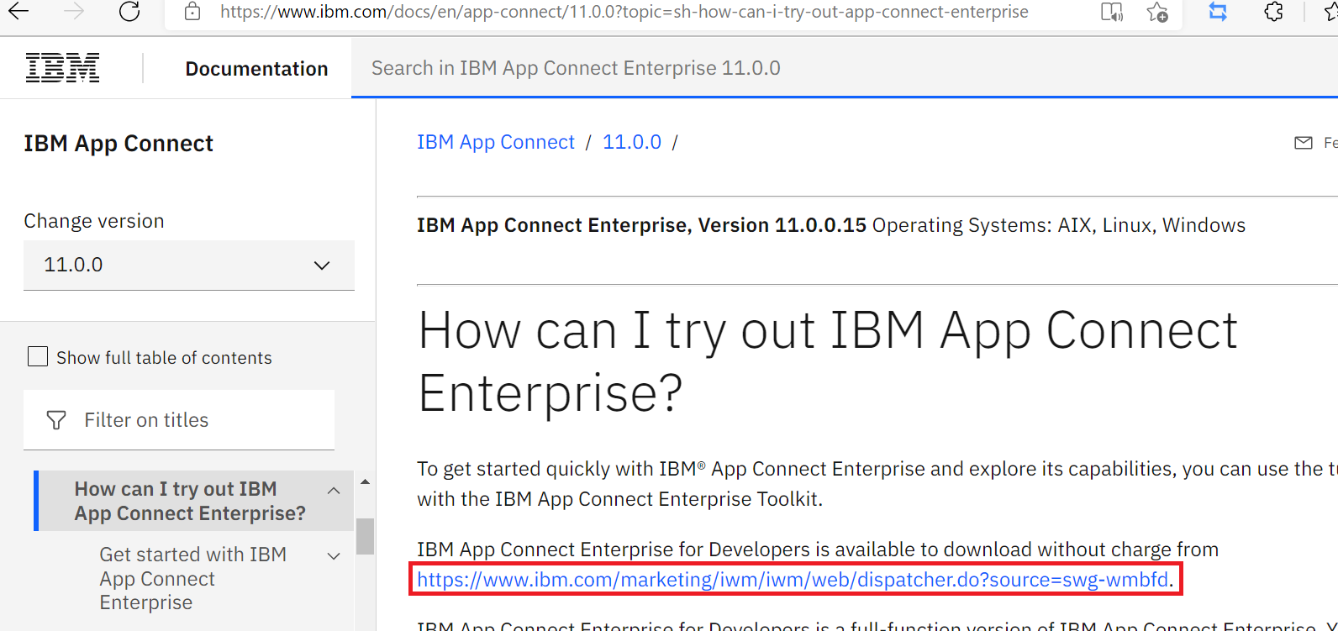The width and height of the screenshot is (1338, 631).
Task: Open the IBM App Connect breadcrumb link
Action: click(496, 142)
